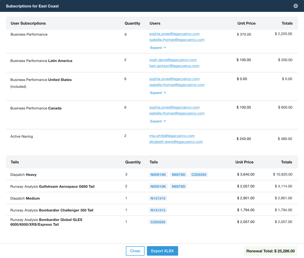Click the $ 10,920.00 total for Dispatch Heavy
This screenshot has height=258, width=304.
click(283, 174)
